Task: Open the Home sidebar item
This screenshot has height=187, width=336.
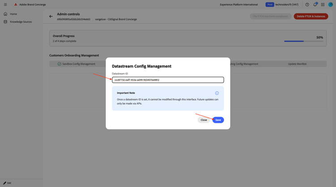Action: (13, 14)
